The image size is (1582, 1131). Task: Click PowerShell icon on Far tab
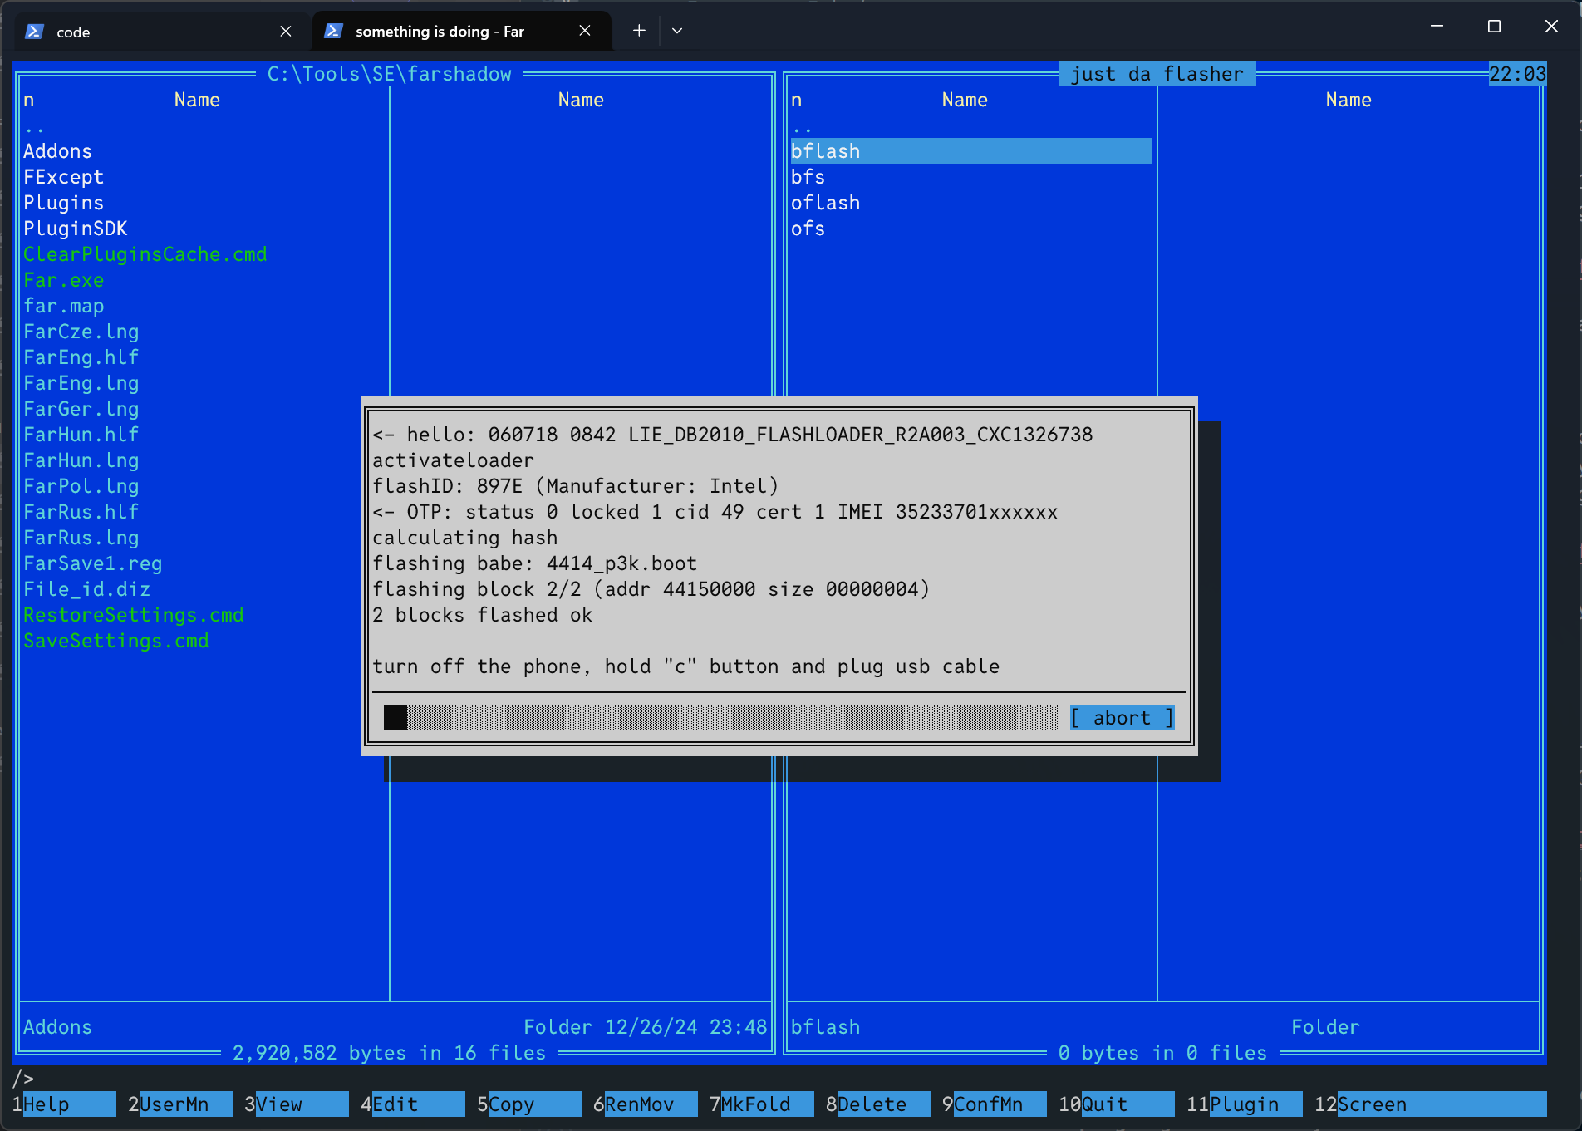(x=333, y=31)
